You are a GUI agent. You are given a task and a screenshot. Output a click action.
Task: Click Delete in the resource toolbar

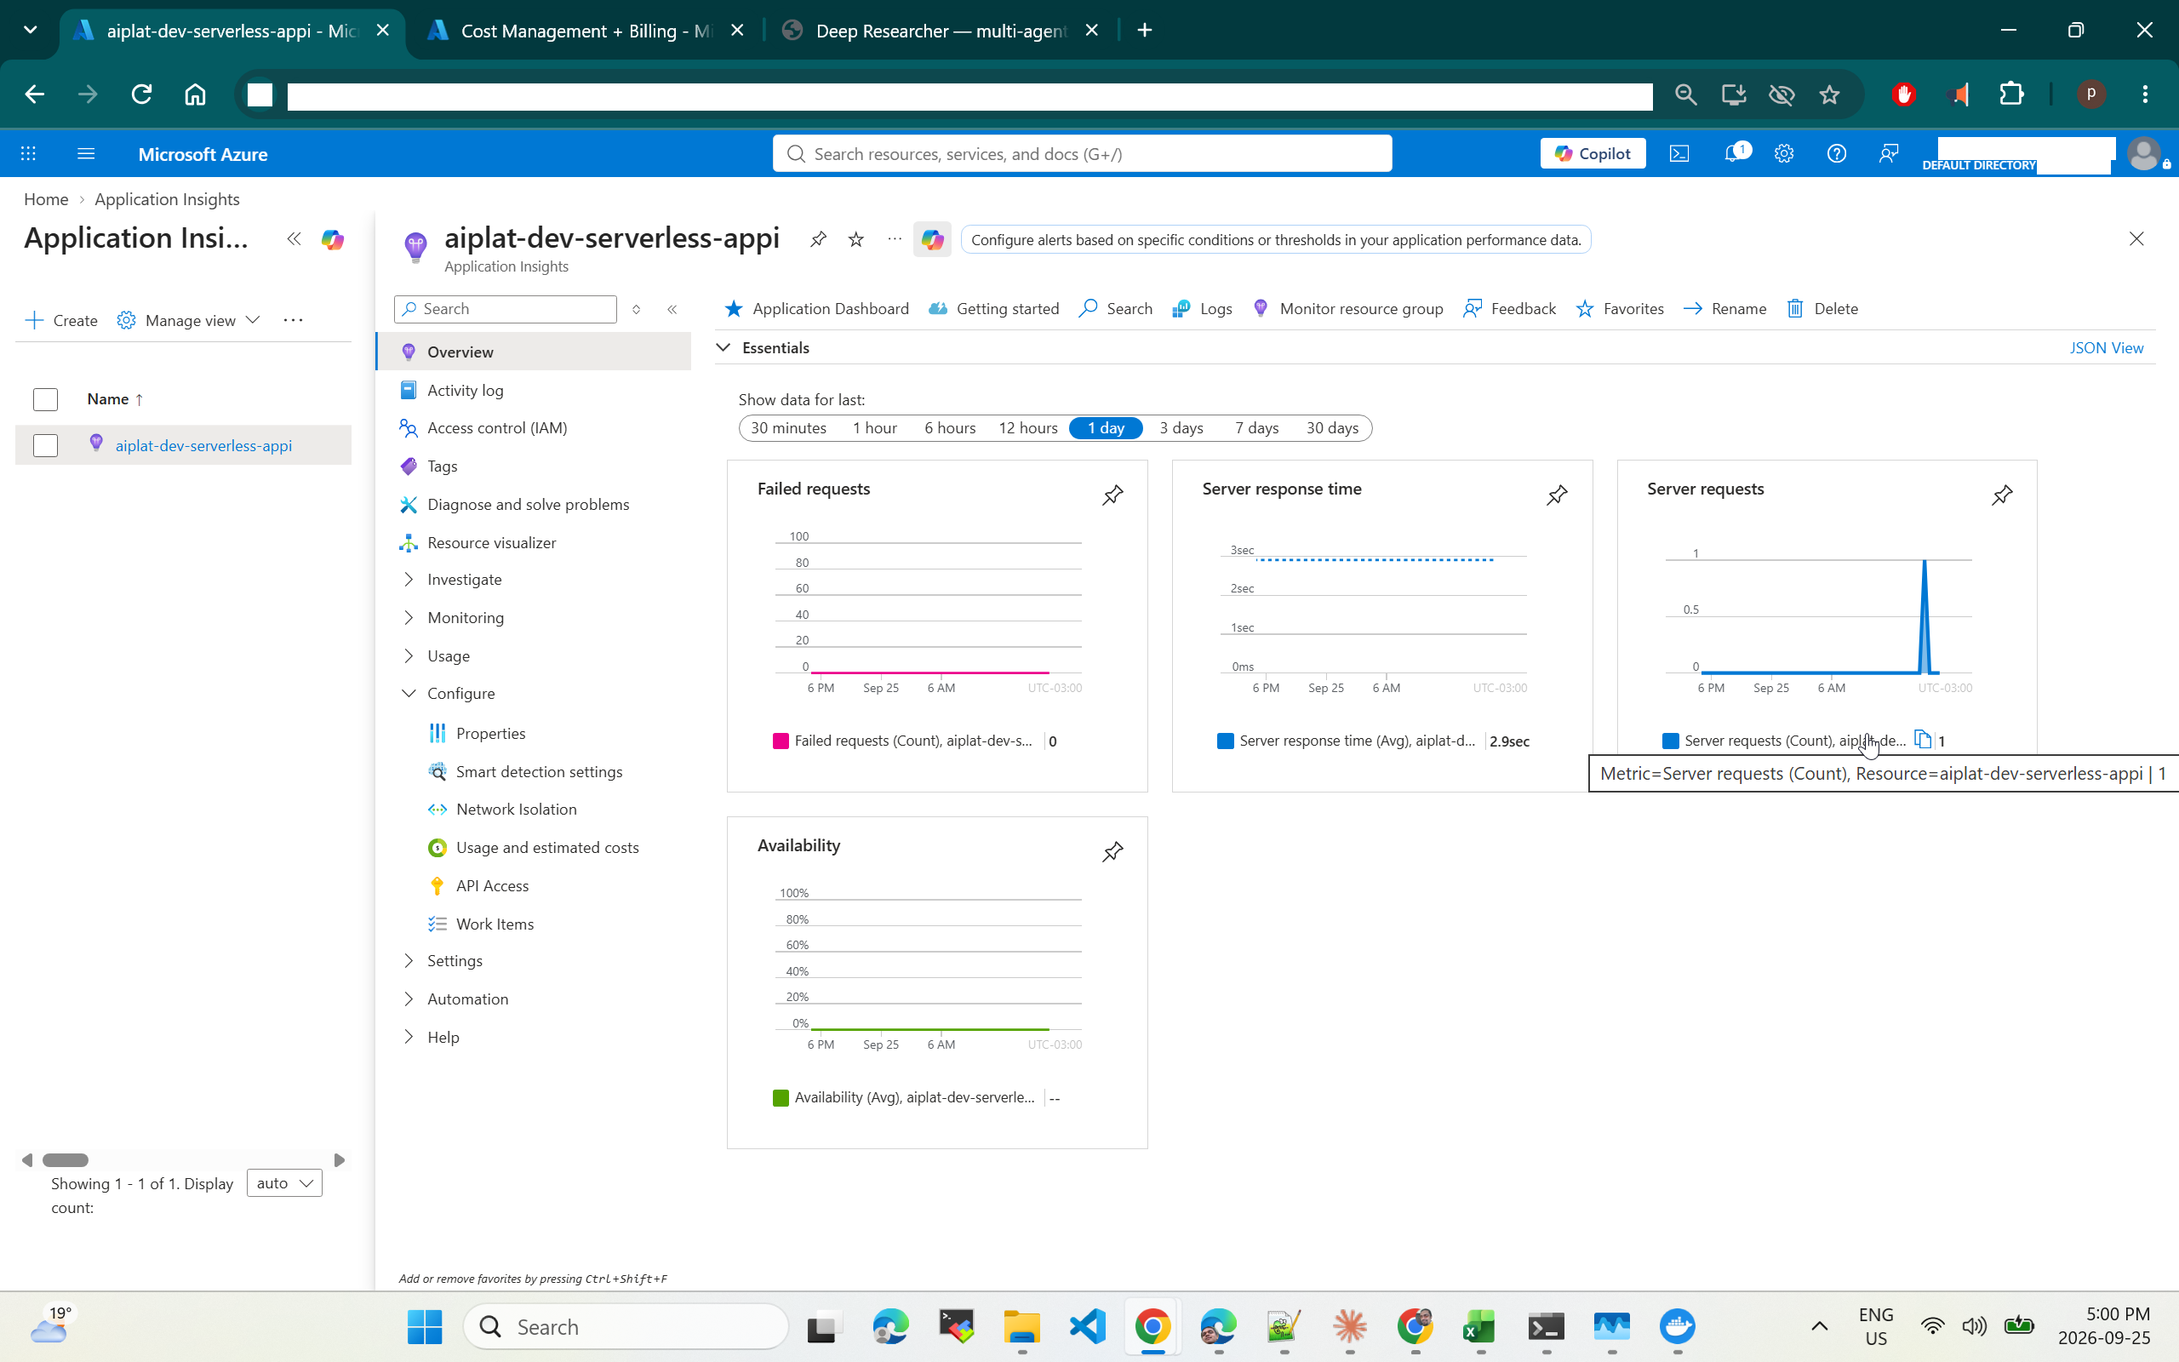pos(1822,309)
